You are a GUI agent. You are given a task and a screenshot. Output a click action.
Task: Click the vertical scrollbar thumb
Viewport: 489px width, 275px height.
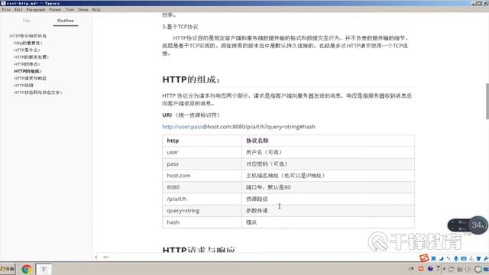pos(487,102)
